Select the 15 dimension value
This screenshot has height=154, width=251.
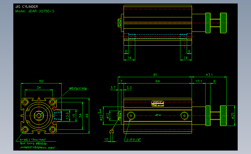click(x=74, y=116)
